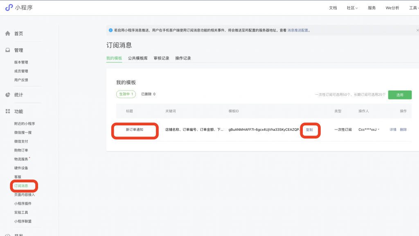Click the green 选用 button
This screenshot has width=419, height=236.
point(400,95)
